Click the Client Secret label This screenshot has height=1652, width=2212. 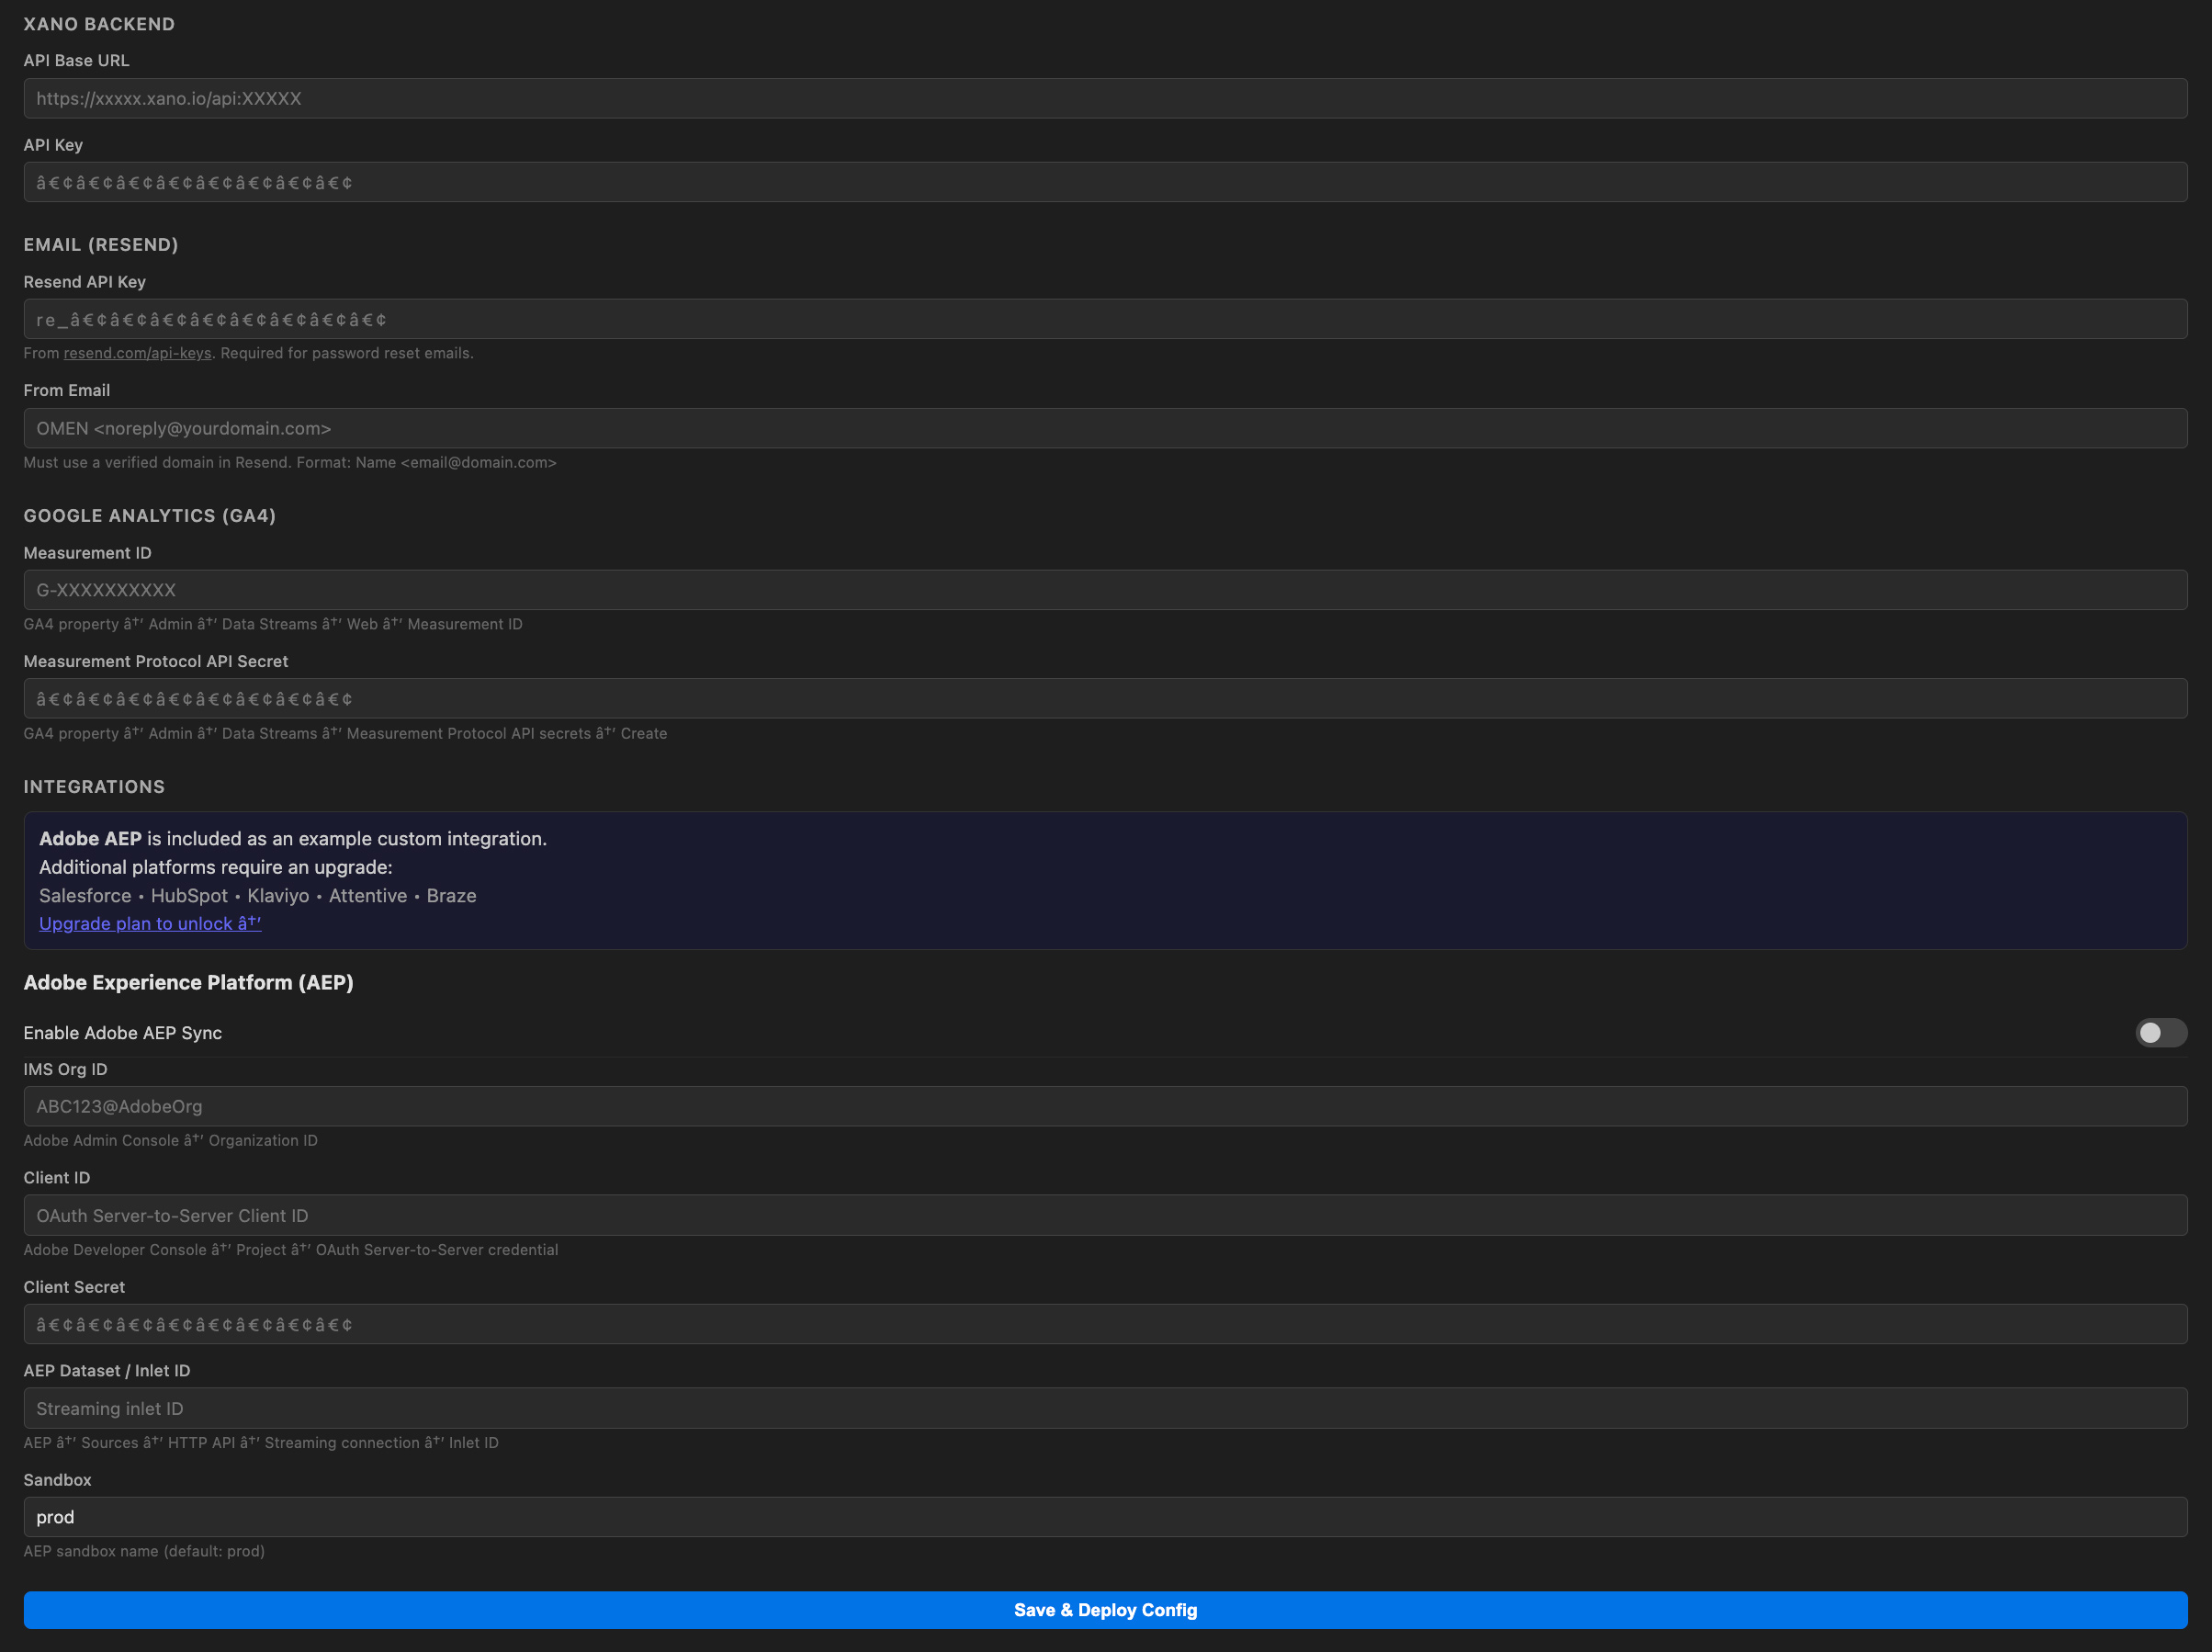coord(74,1288)
